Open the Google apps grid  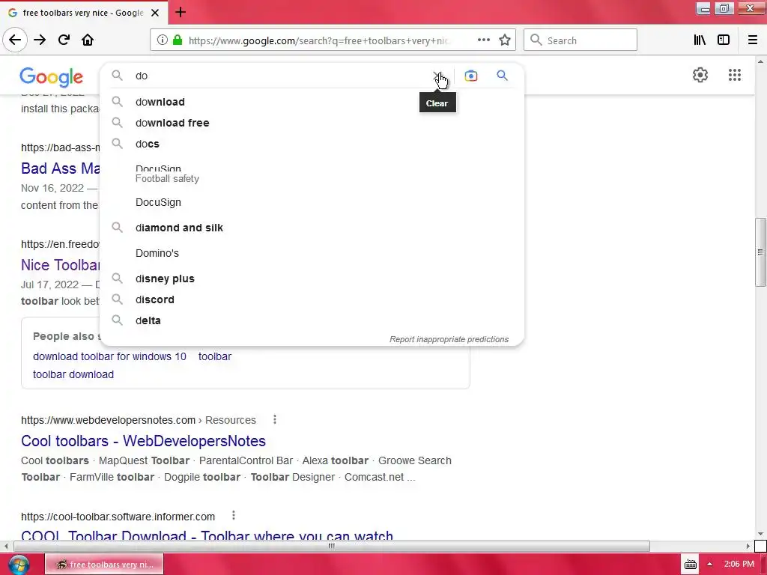pyautogui.click(x=735, y=75)
